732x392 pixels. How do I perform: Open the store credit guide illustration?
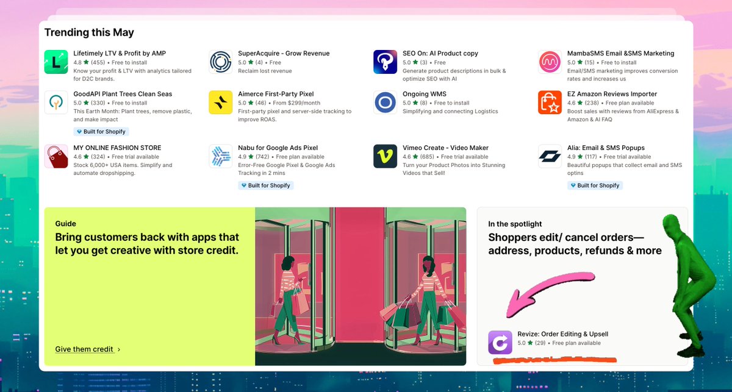tap(361, 287)
